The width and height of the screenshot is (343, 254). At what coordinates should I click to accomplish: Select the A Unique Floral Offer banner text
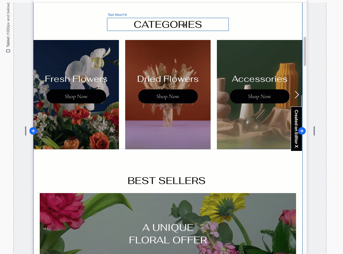[x=168, y=234]
